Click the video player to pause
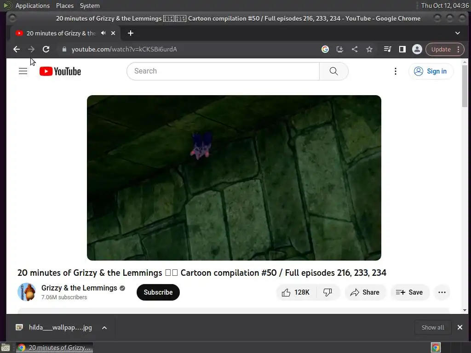This screenshot has height=353, width=471. [x=234, y=178]
